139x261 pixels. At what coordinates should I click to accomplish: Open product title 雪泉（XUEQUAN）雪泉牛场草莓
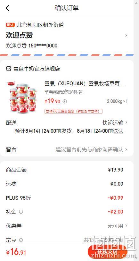(84, 84)
